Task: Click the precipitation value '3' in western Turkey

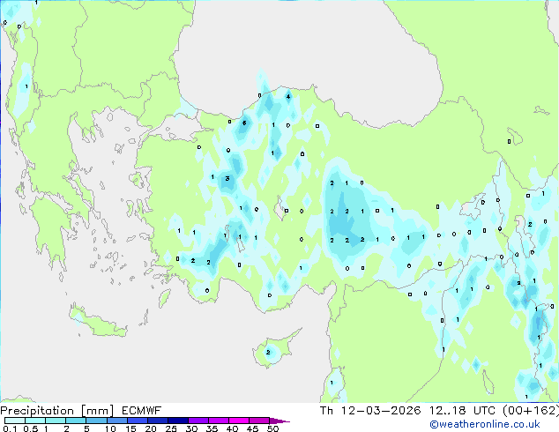Action: tap(227, 179)
